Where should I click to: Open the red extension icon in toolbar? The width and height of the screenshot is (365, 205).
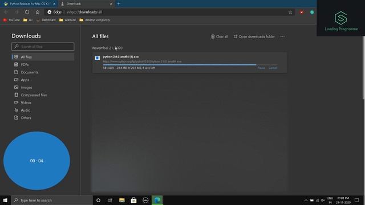point(302,12)
